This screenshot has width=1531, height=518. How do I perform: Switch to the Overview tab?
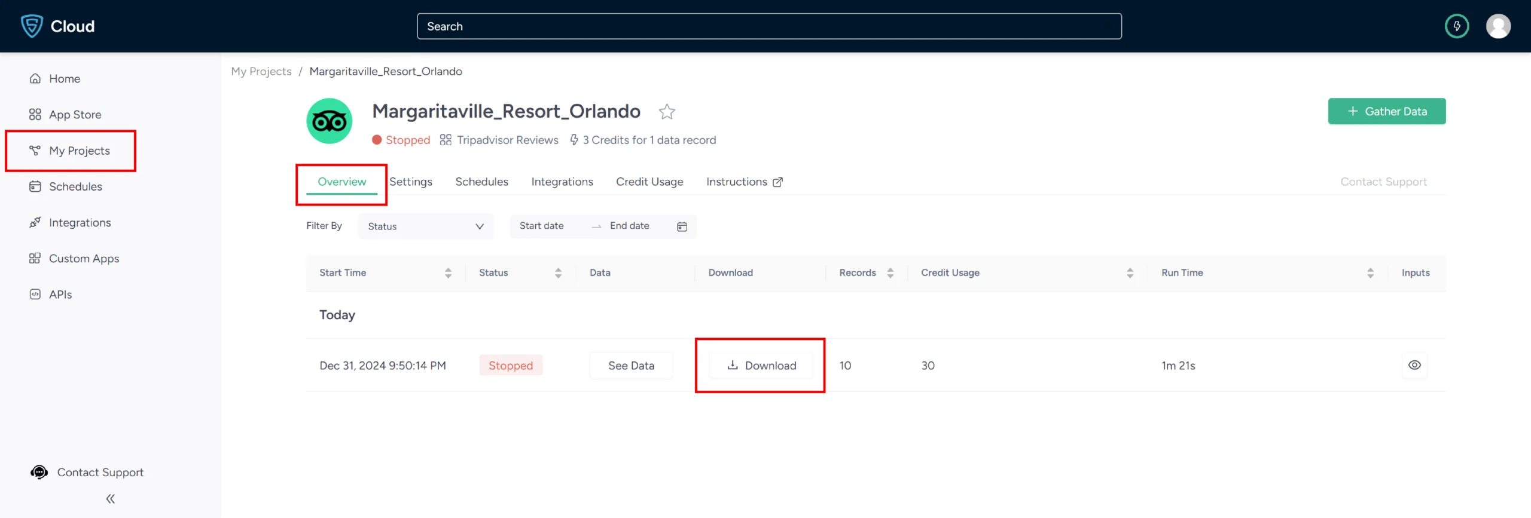pos(341,182)
